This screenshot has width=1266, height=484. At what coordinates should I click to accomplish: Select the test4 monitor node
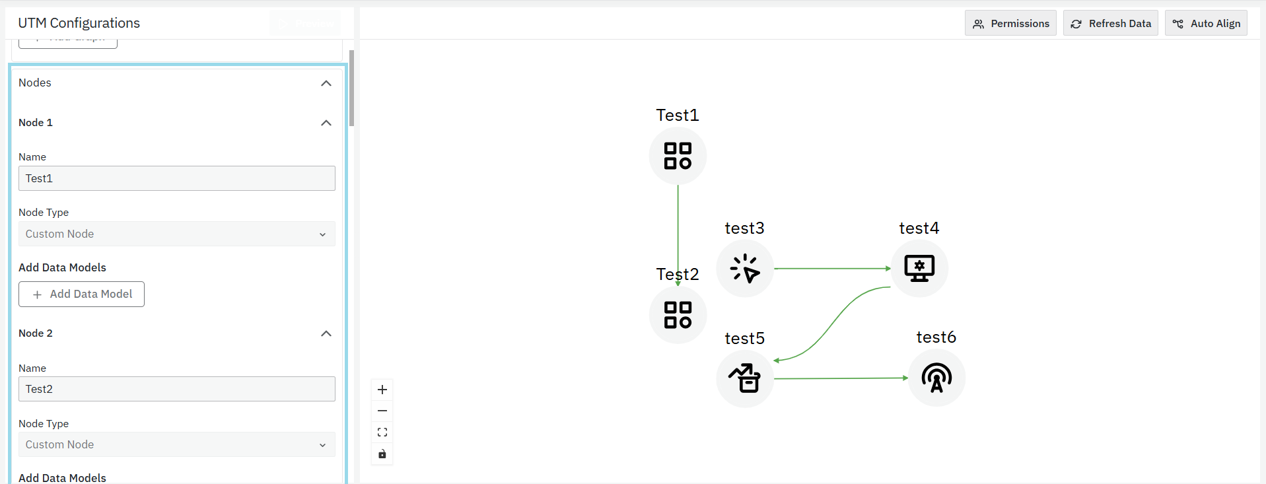click(919, 268)
